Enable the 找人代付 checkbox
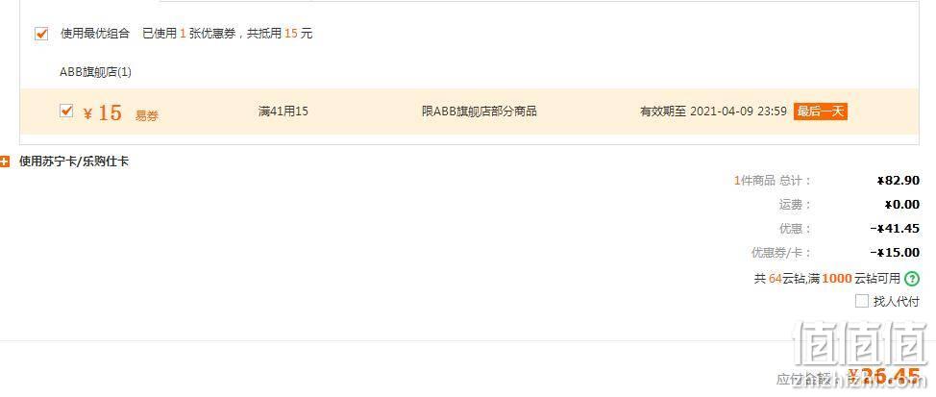 [x=861, y=301]
